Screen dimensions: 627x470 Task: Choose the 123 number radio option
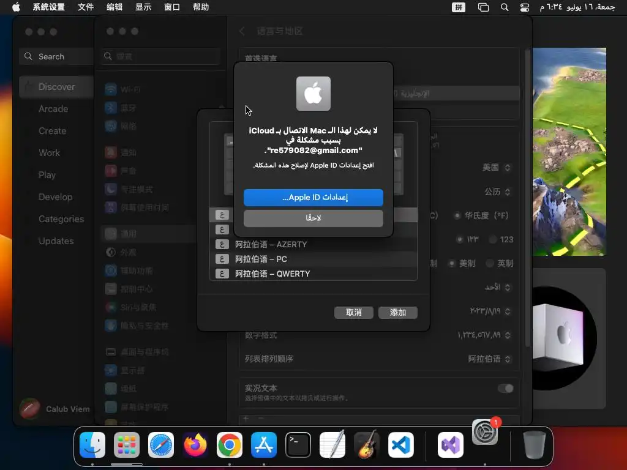(493, 239)
